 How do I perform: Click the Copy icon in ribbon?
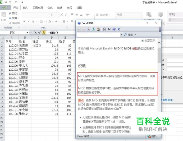(x=10, y=18)
